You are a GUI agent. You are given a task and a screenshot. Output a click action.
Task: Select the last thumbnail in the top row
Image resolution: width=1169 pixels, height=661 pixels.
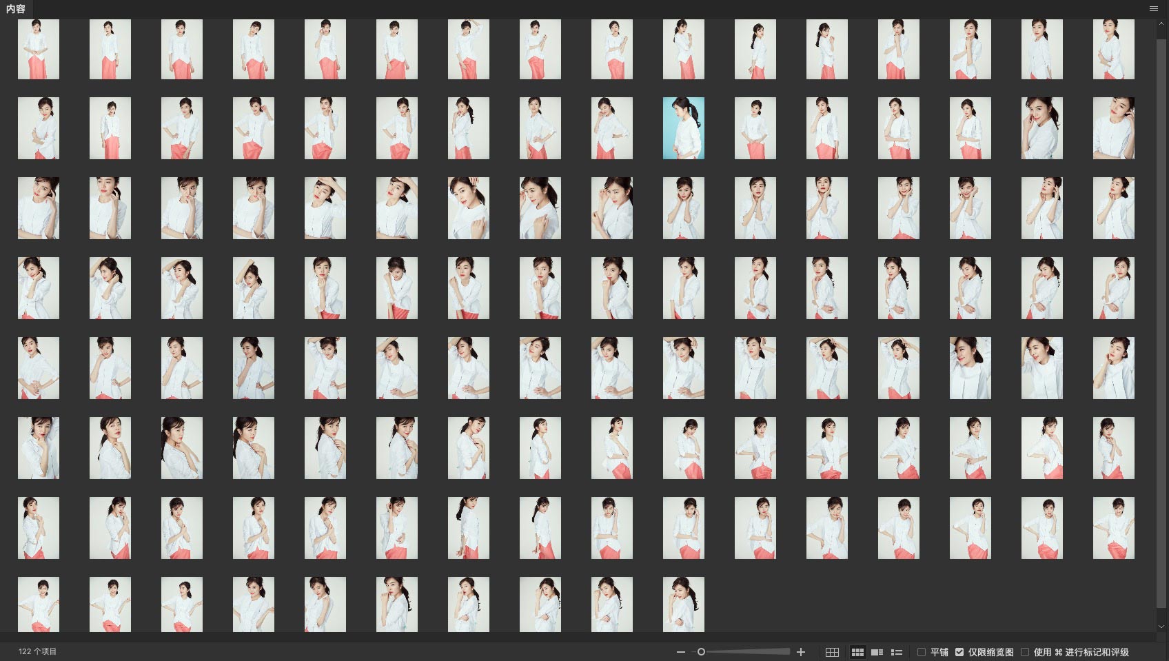[x=1113, y=49]
